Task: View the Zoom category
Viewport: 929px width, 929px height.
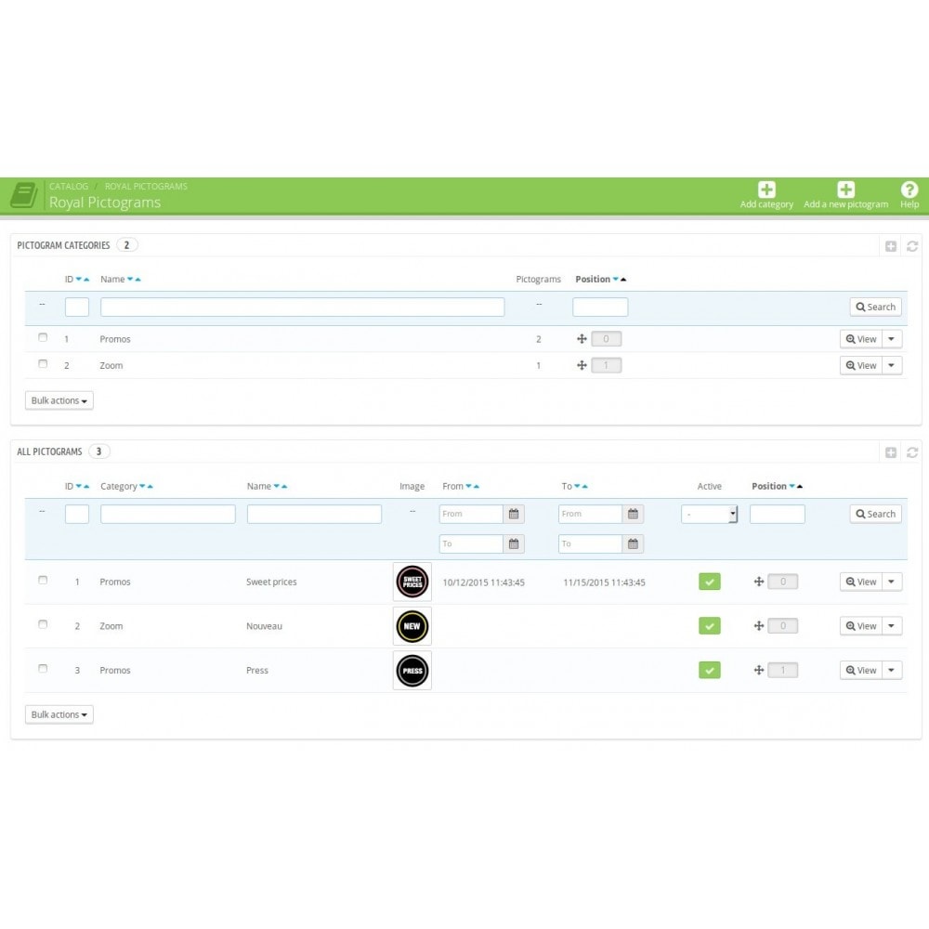Action: click(x=861, y=365)
